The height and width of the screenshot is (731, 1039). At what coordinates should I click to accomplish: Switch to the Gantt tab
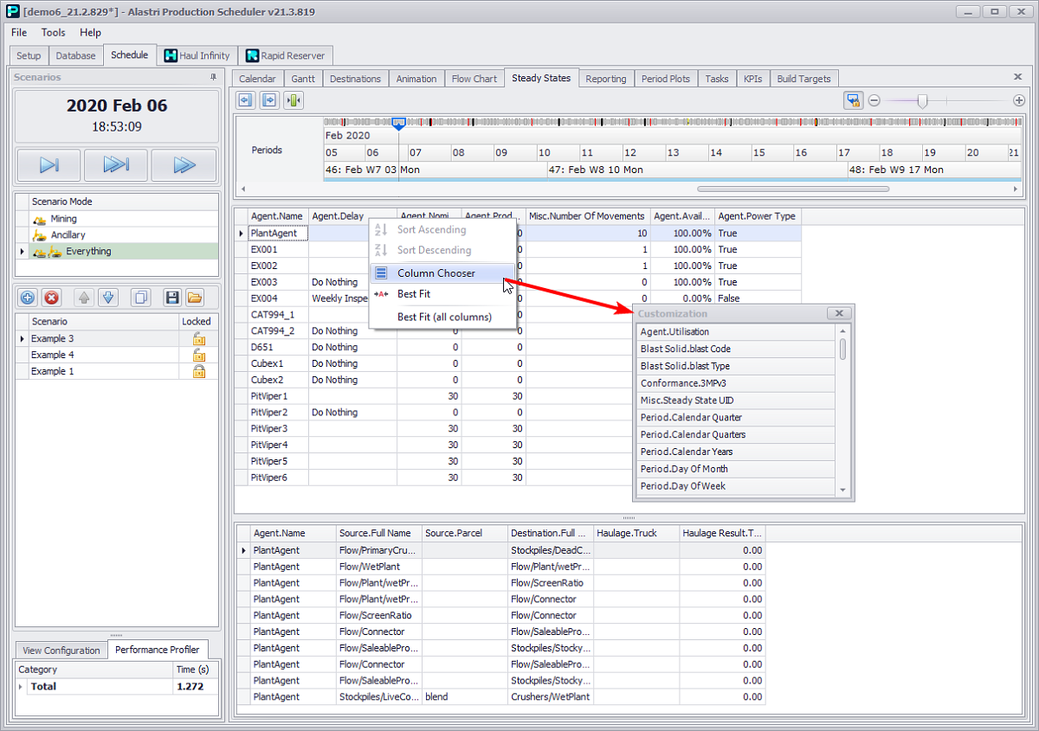[302, 79]
